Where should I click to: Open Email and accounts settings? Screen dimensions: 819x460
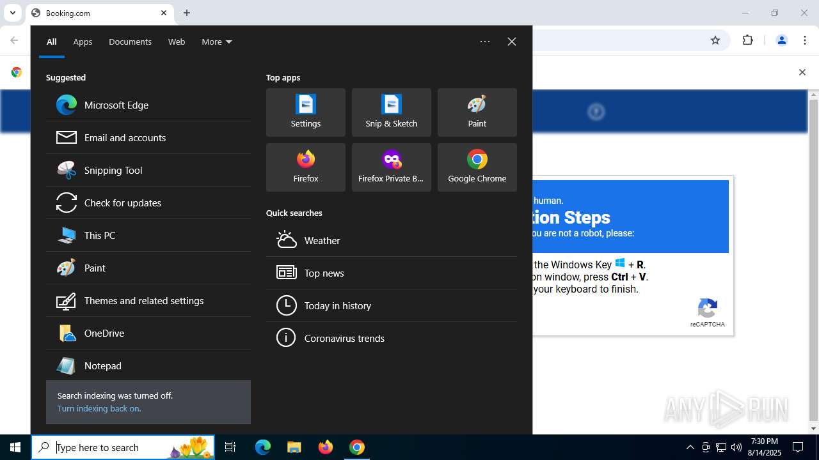[148, 137]
